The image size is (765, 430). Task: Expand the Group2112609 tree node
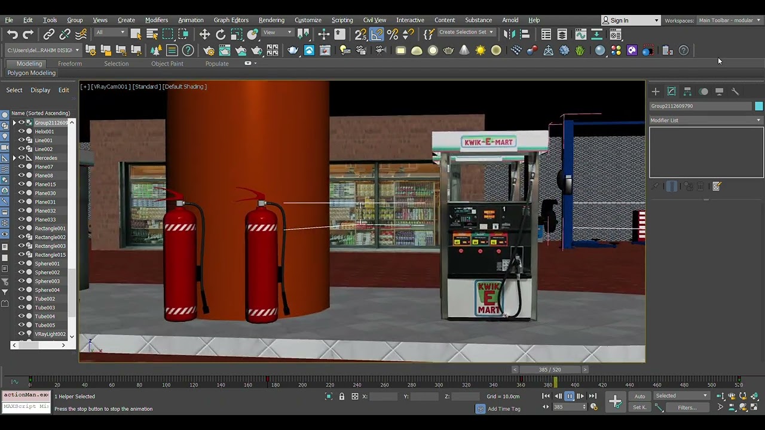pyautogui.click(x=14, y=122)
